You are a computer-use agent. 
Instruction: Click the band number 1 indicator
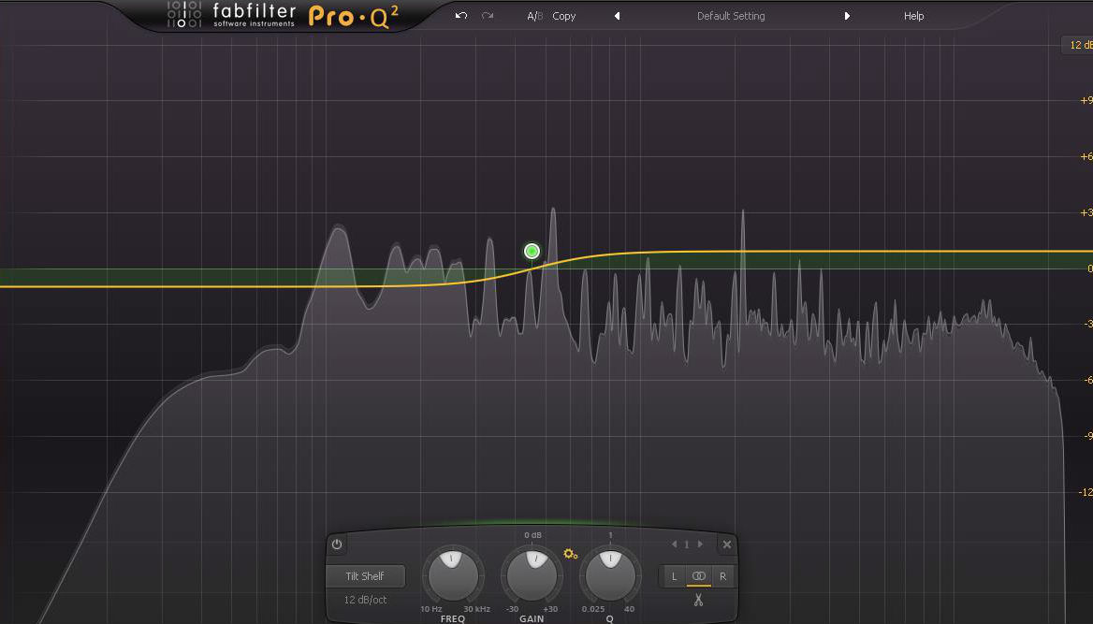(687, 544)
